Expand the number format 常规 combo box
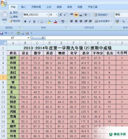 (121, 15)
